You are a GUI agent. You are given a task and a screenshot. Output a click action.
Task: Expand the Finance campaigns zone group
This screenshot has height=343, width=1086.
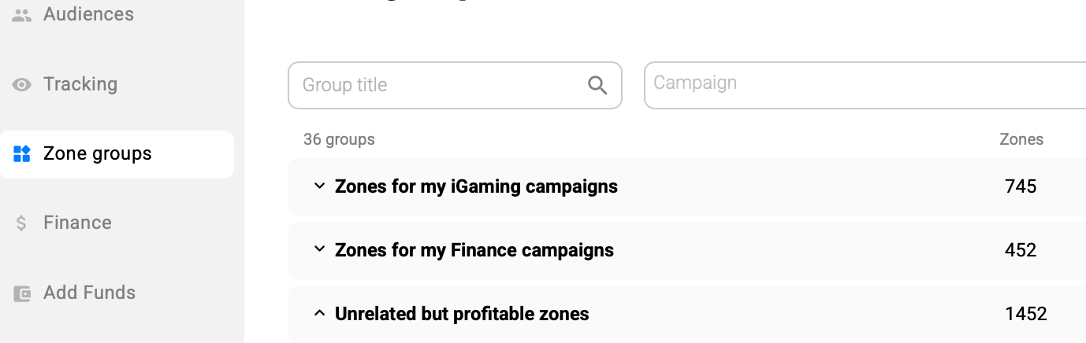pyautogui.click(x=319, y=250)
